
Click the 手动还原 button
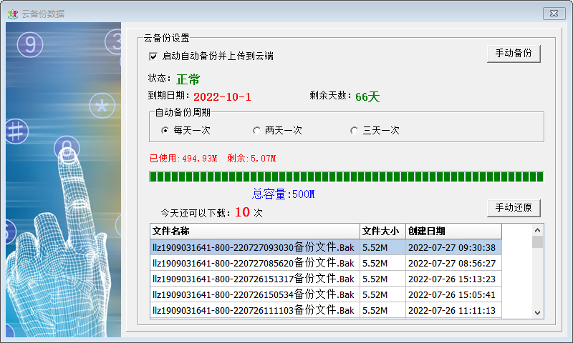pyautogui.click(x=514, y=208)
